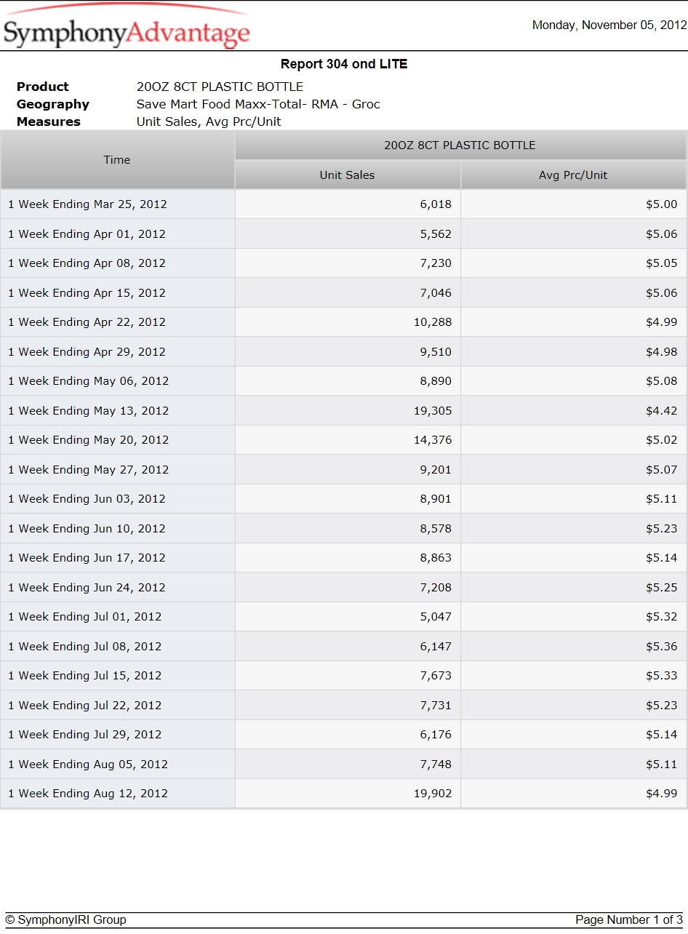Viewport: 688px width, 934px height.
Task: Click unit sales value 6,018
Action: 436,204
